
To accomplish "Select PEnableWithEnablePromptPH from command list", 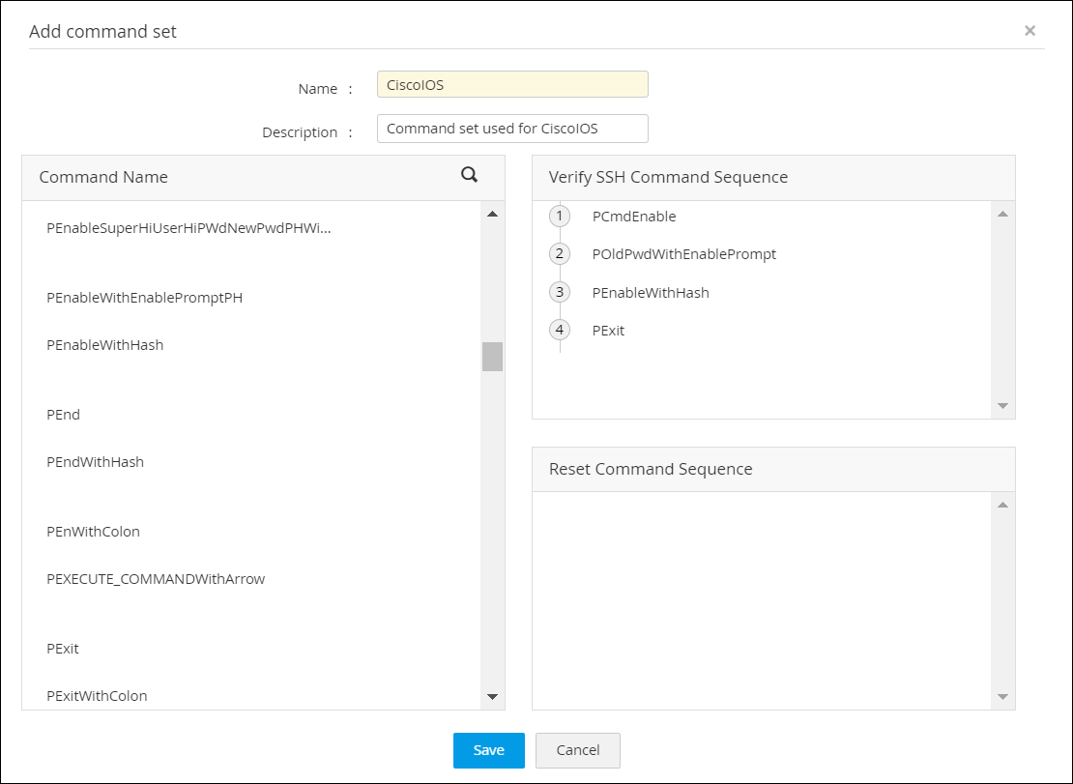I will coord(145,298).
